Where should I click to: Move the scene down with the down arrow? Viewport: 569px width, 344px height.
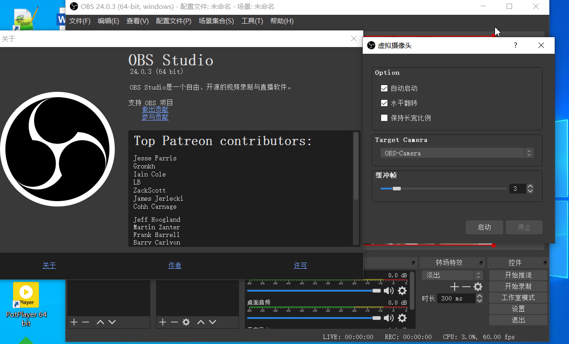click(112, 322)
